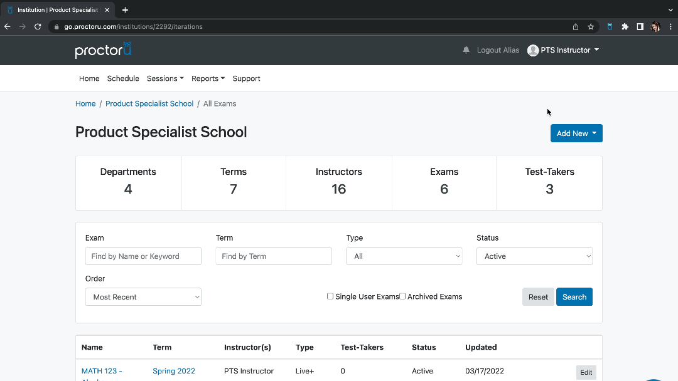Expand the Type dropdown
Screen dimensions: 678x381
tap(404, 256)
